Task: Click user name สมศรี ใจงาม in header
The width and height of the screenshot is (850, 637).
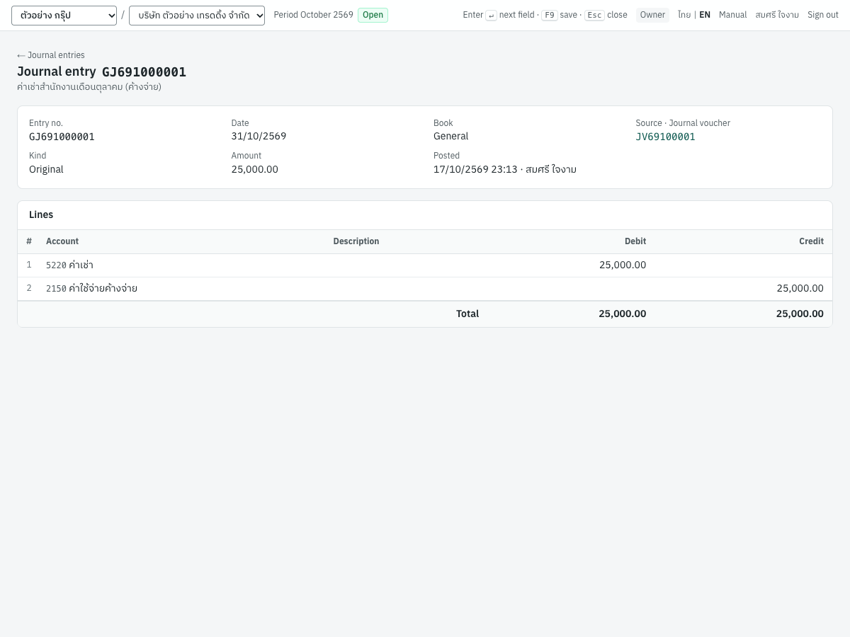Action: point(777,15)
